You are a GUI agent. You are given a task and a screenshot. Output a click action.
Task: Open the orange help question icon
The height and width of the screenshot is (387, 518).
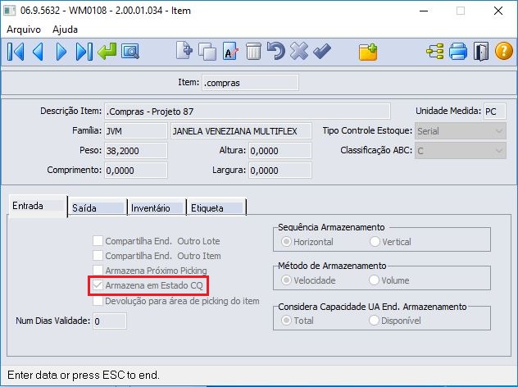503,51
